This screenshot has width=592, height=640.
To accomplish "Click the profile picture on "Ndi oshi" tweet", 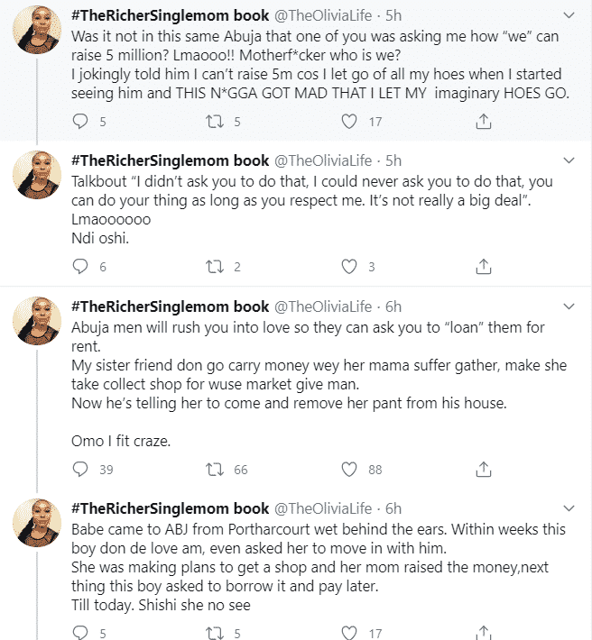I will point(36,177).
